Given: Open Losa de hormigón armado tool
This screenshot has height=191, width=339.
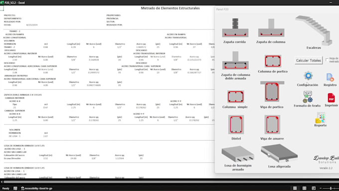Looking at the screenshot, I should [238, 154].
